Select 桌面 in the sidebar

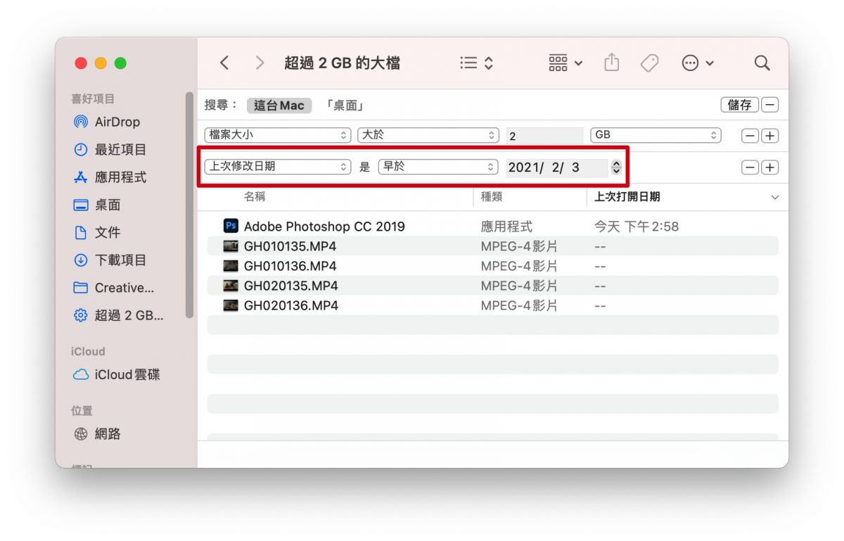98,205
